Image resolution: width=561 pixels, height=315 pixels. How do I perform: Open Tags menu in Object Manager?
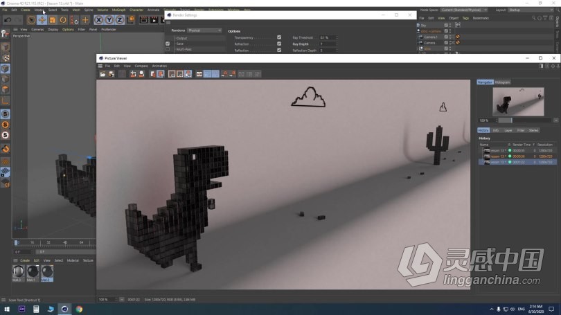[x=465, y=18]
